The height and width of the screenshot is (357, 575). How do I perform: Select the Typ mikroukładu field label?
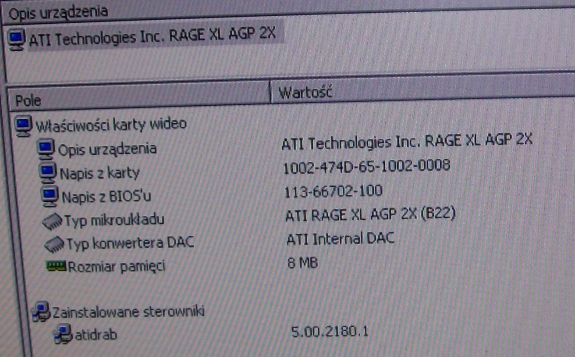coord(114,220)
